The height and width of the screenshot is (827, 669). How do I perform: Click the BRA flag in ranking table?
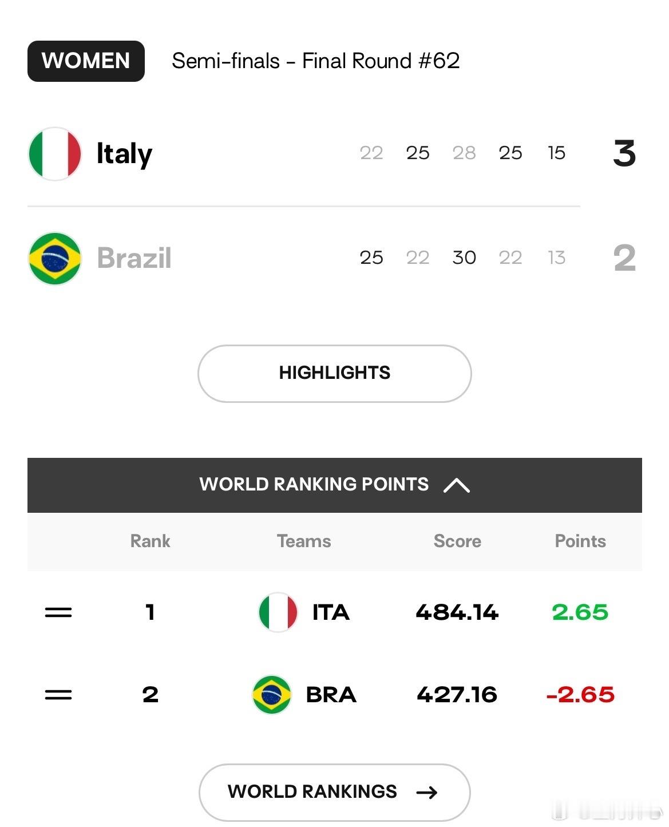pos(272,695)
